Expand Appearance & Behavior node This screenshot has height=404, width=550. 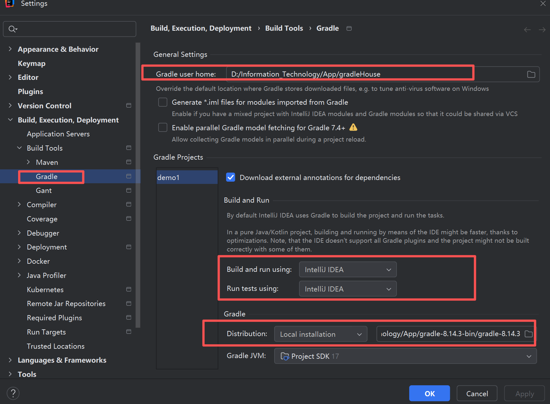[10, 49]
